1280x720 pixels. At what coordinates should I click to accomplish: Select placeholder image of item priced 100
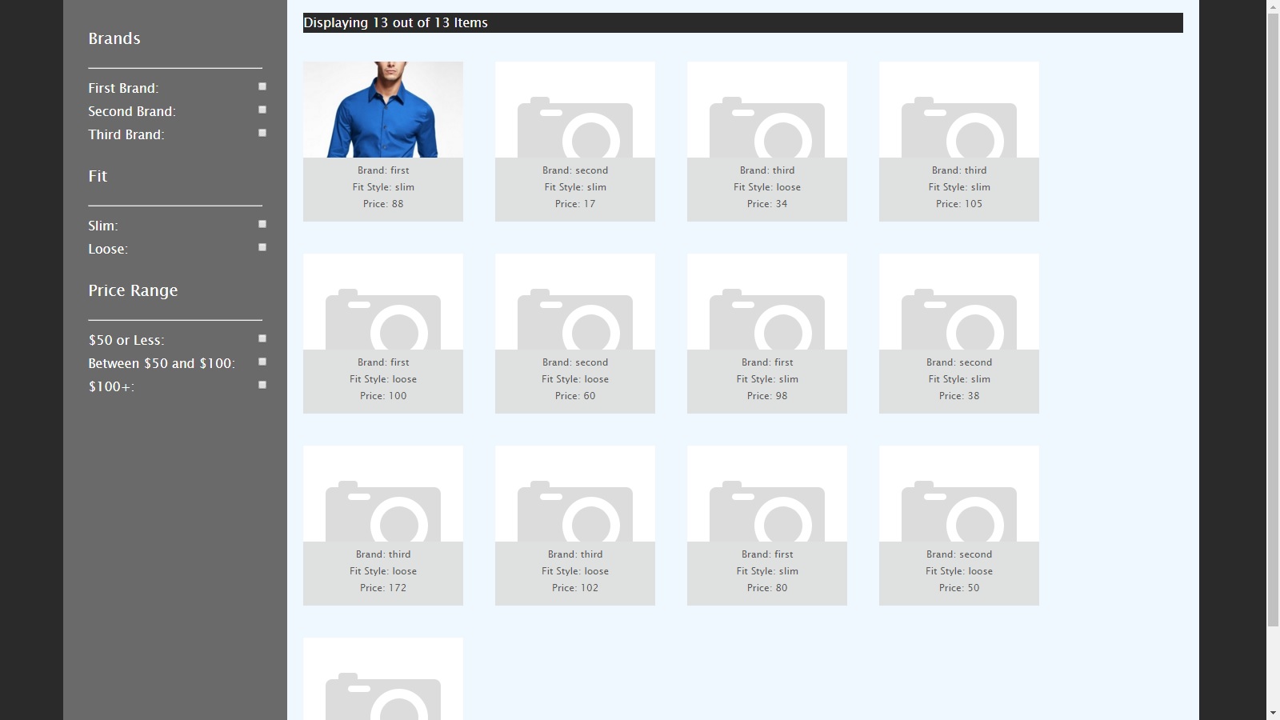coord(383,302)
